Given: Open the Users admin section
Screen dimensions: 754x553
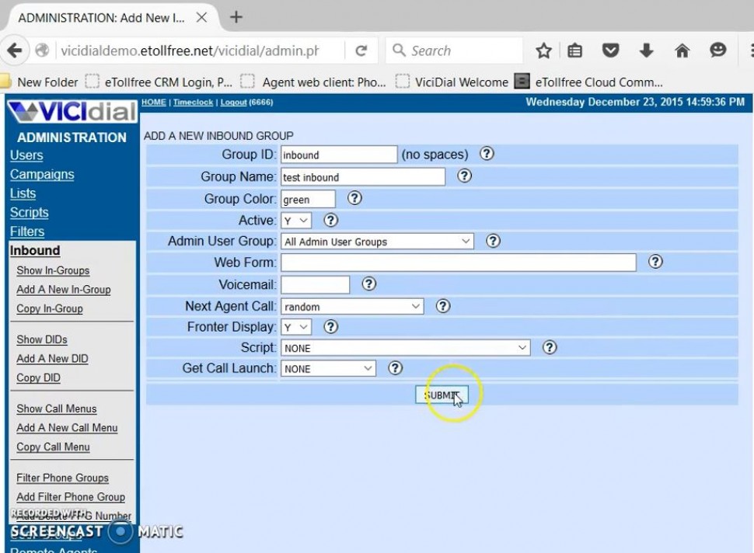Looking at the screenshot, I should pyautogui.click(x=26, y=155).
